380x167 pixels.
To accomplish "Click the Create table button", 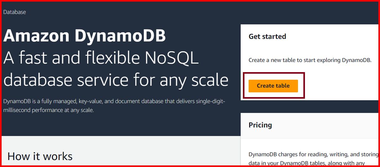I will pos(273,86).
